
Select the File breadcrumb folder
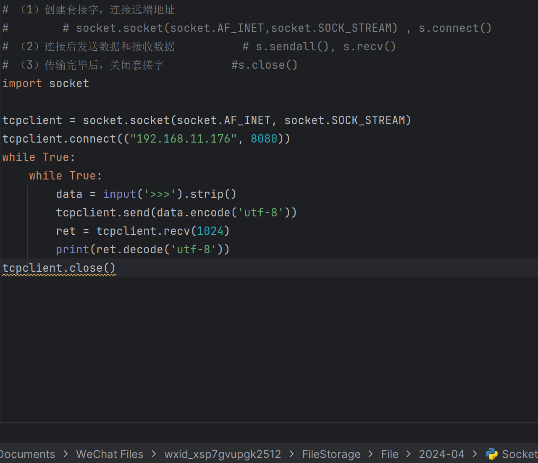[389, 454]
